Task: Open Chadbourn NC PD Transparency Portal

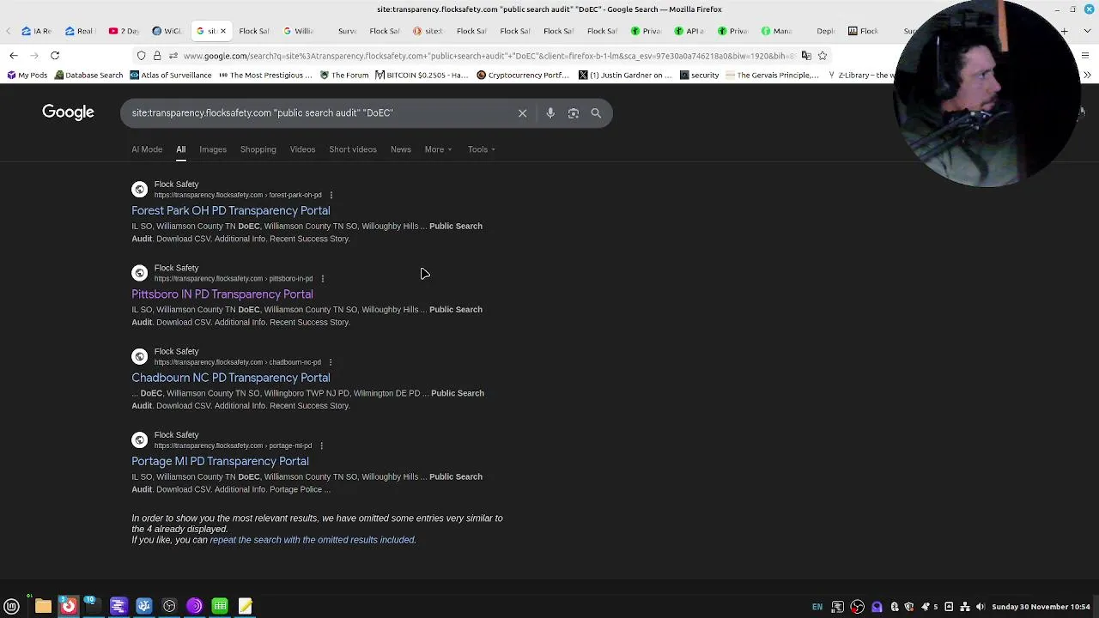Action: (x=231, y=378)
